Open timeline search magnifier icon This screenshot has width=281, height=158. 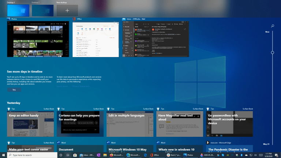click(272, 26)
